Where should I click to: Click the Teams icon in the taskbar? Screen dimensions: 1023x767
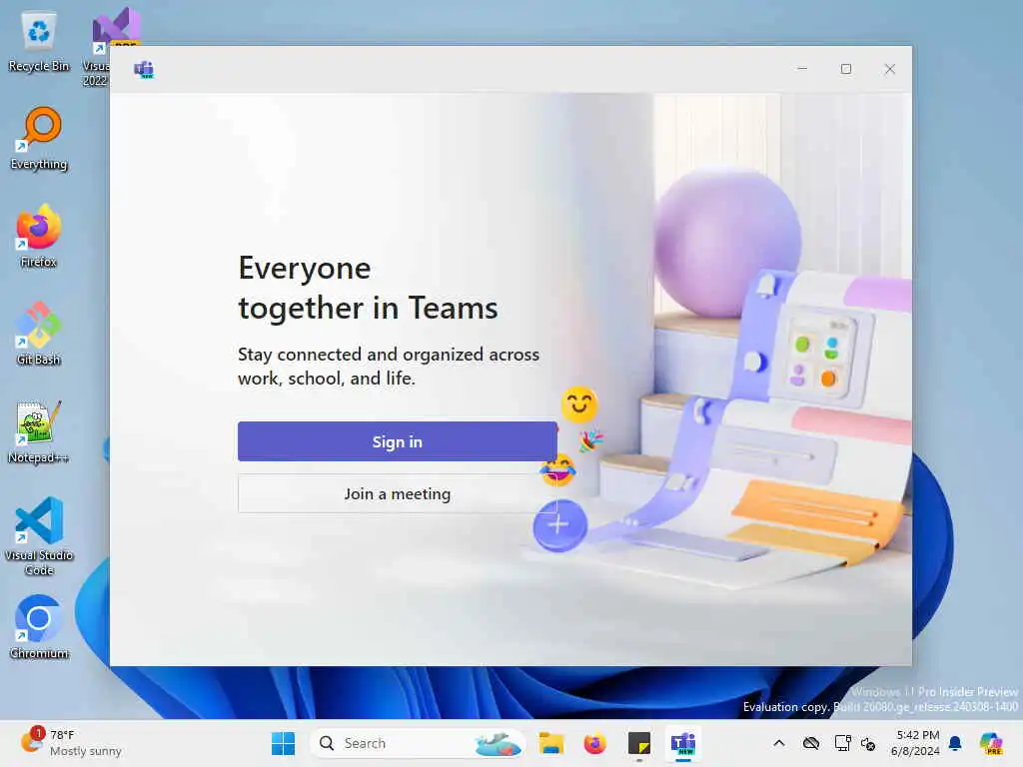click(x=683, y=743)
